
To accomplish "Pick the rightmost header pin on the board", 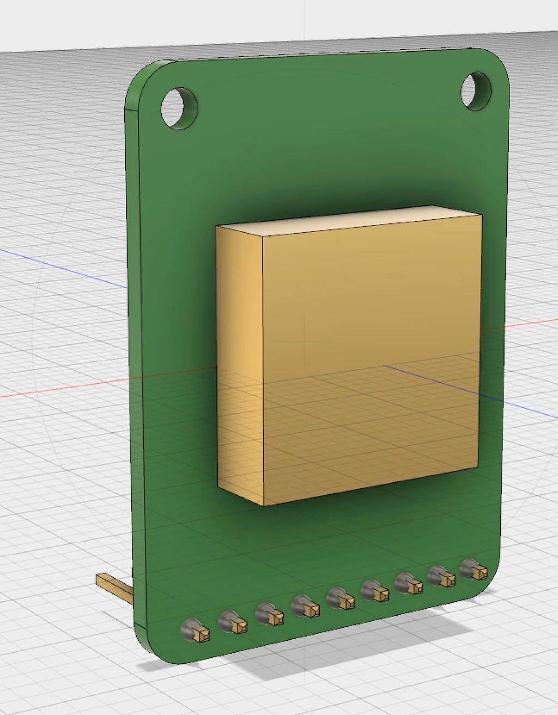I will click(474, 569).
